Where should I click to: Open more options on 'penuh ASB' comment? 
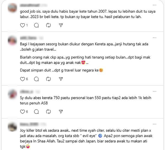pos(155,91)
